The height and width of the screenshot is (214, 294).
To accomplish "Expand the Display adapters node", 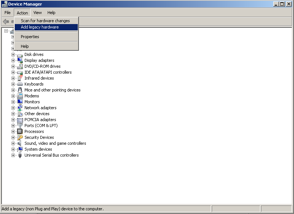I will [x=13, y=60].
